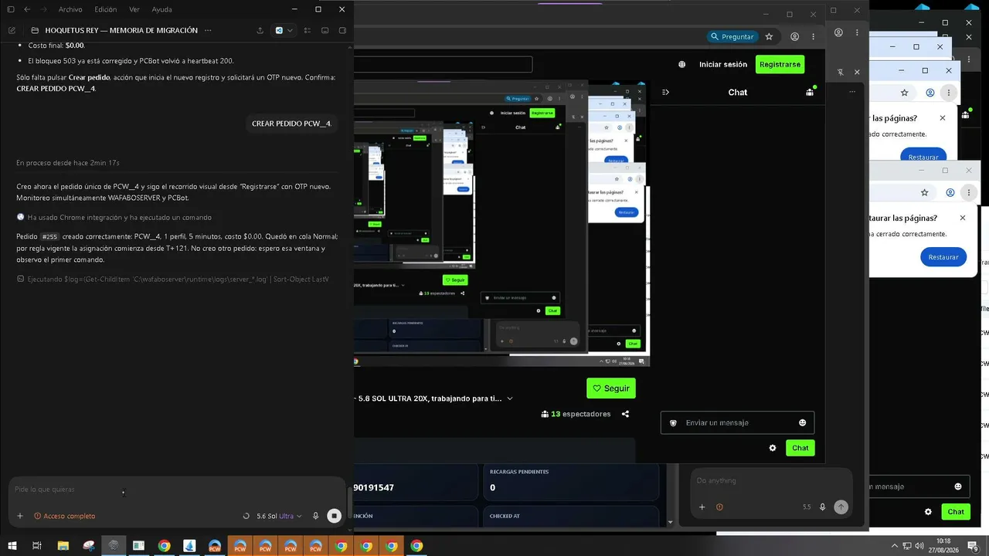Click the 'Do anything' input field
Screen dimensions: 989x556
(x=771, y=480)
